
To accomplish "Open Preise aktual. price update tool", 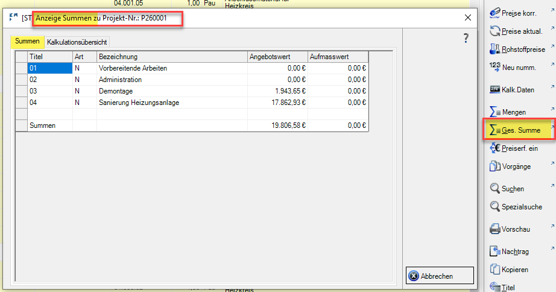I will 495,31.
